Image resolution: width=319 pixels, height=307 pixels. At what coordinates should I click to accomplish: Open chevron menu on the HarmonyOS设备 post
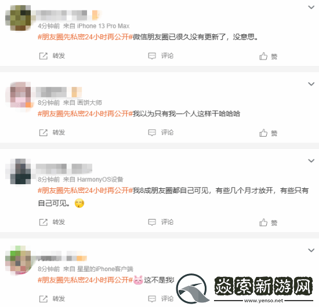[311, 160]
